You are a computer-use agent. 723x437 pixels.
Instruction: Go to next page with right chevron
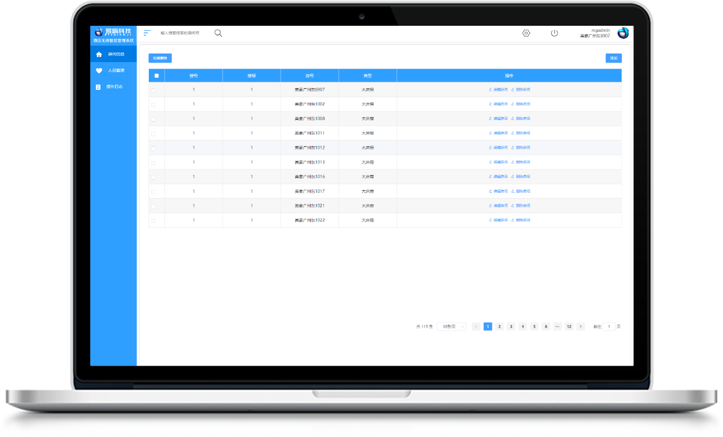[x=581, y=326]
